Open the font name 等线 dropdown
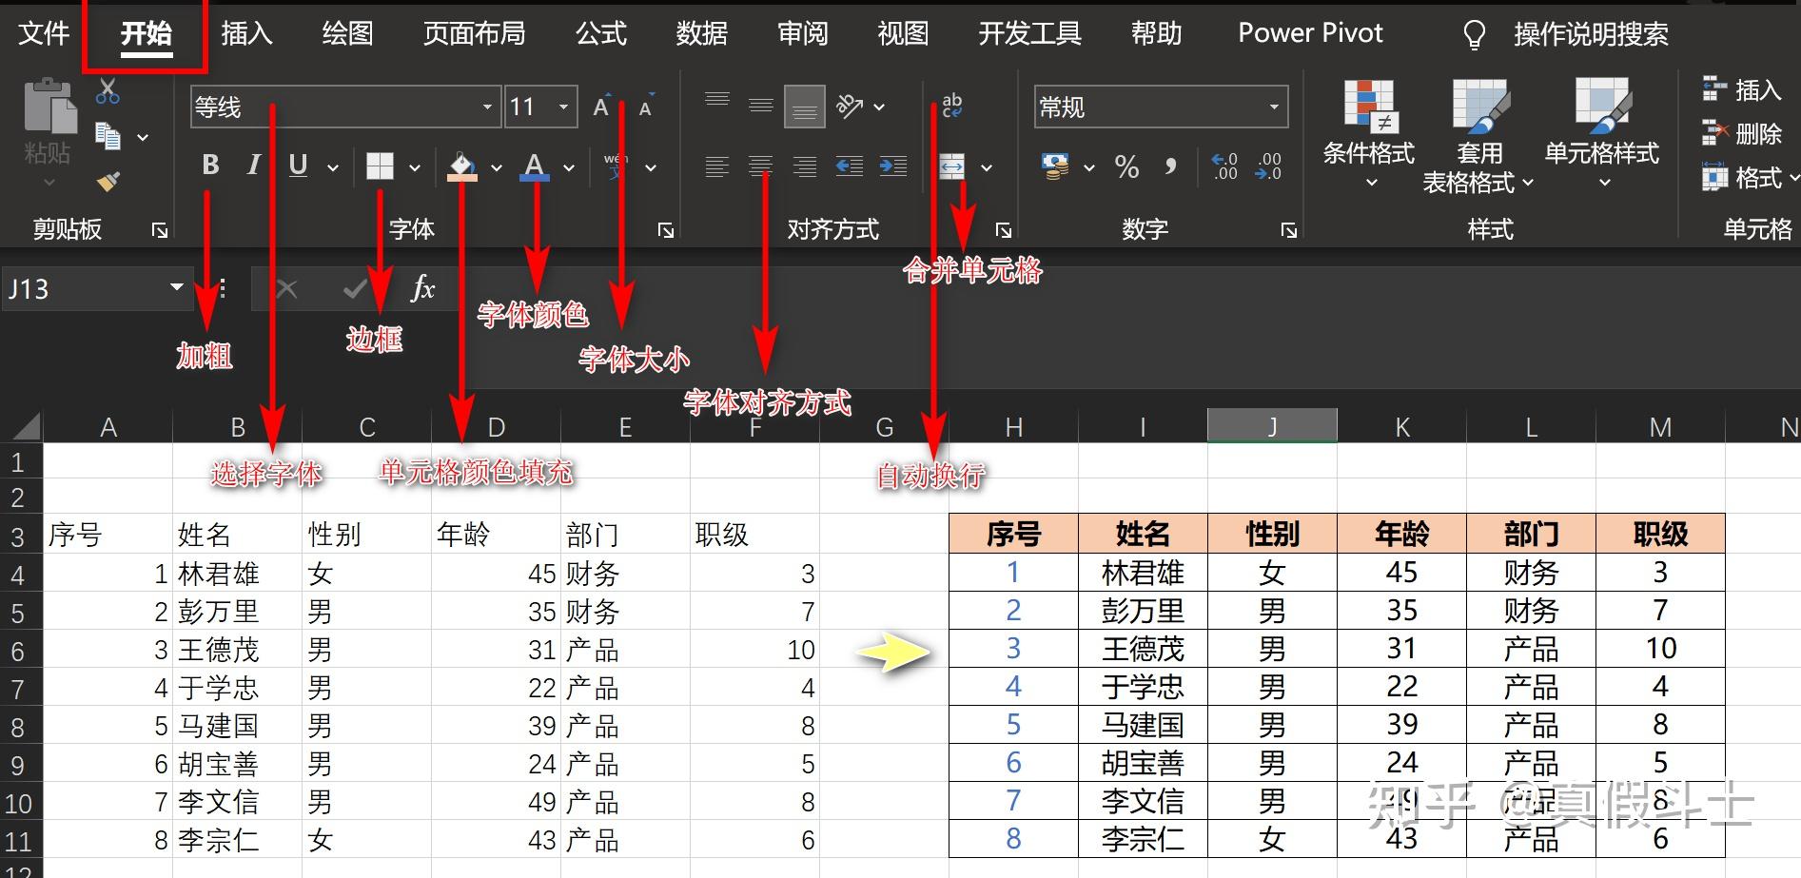 (487, 107)
